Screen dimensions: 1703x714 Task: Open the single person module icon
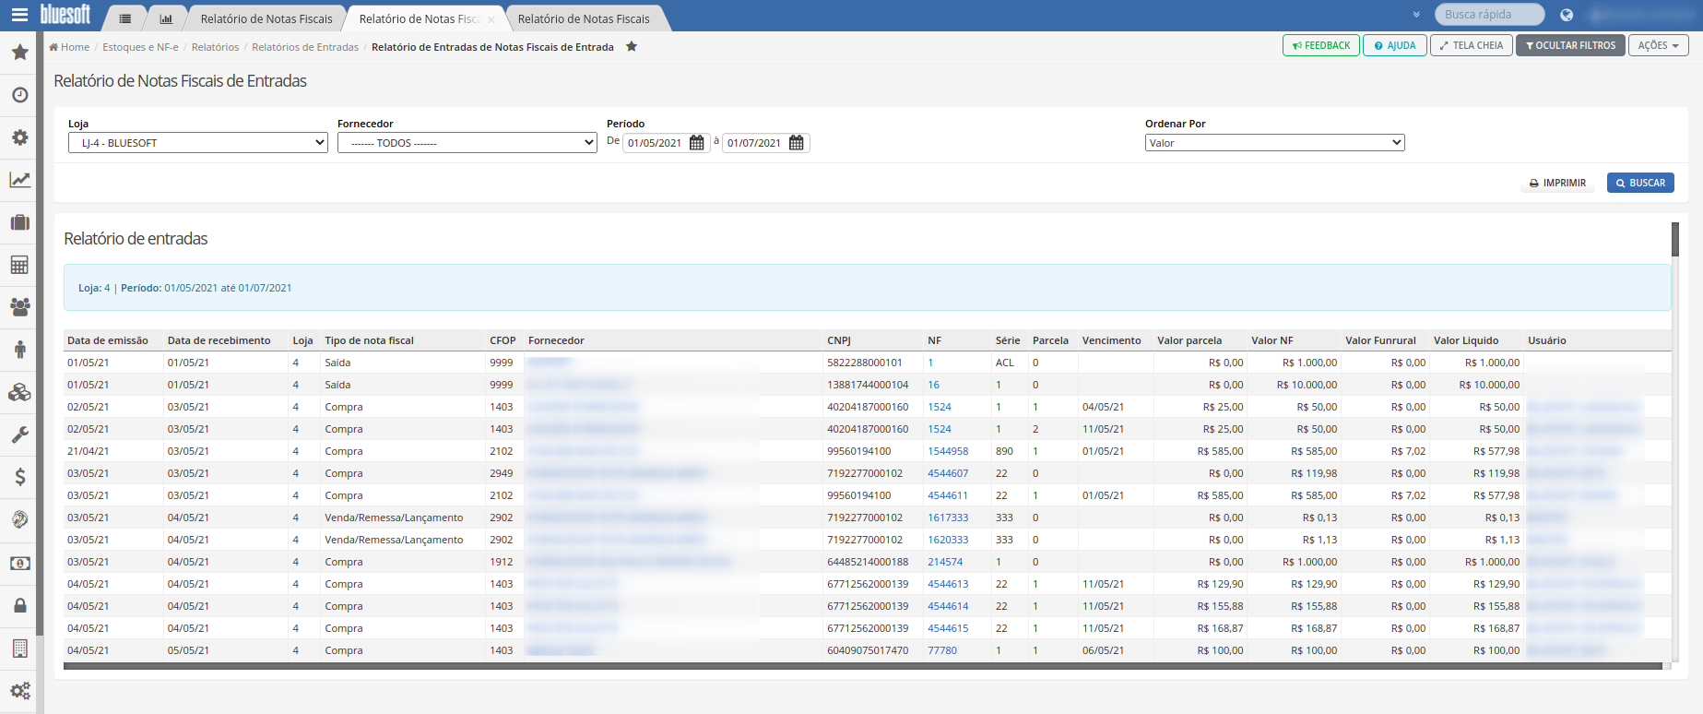pos(19,350)
